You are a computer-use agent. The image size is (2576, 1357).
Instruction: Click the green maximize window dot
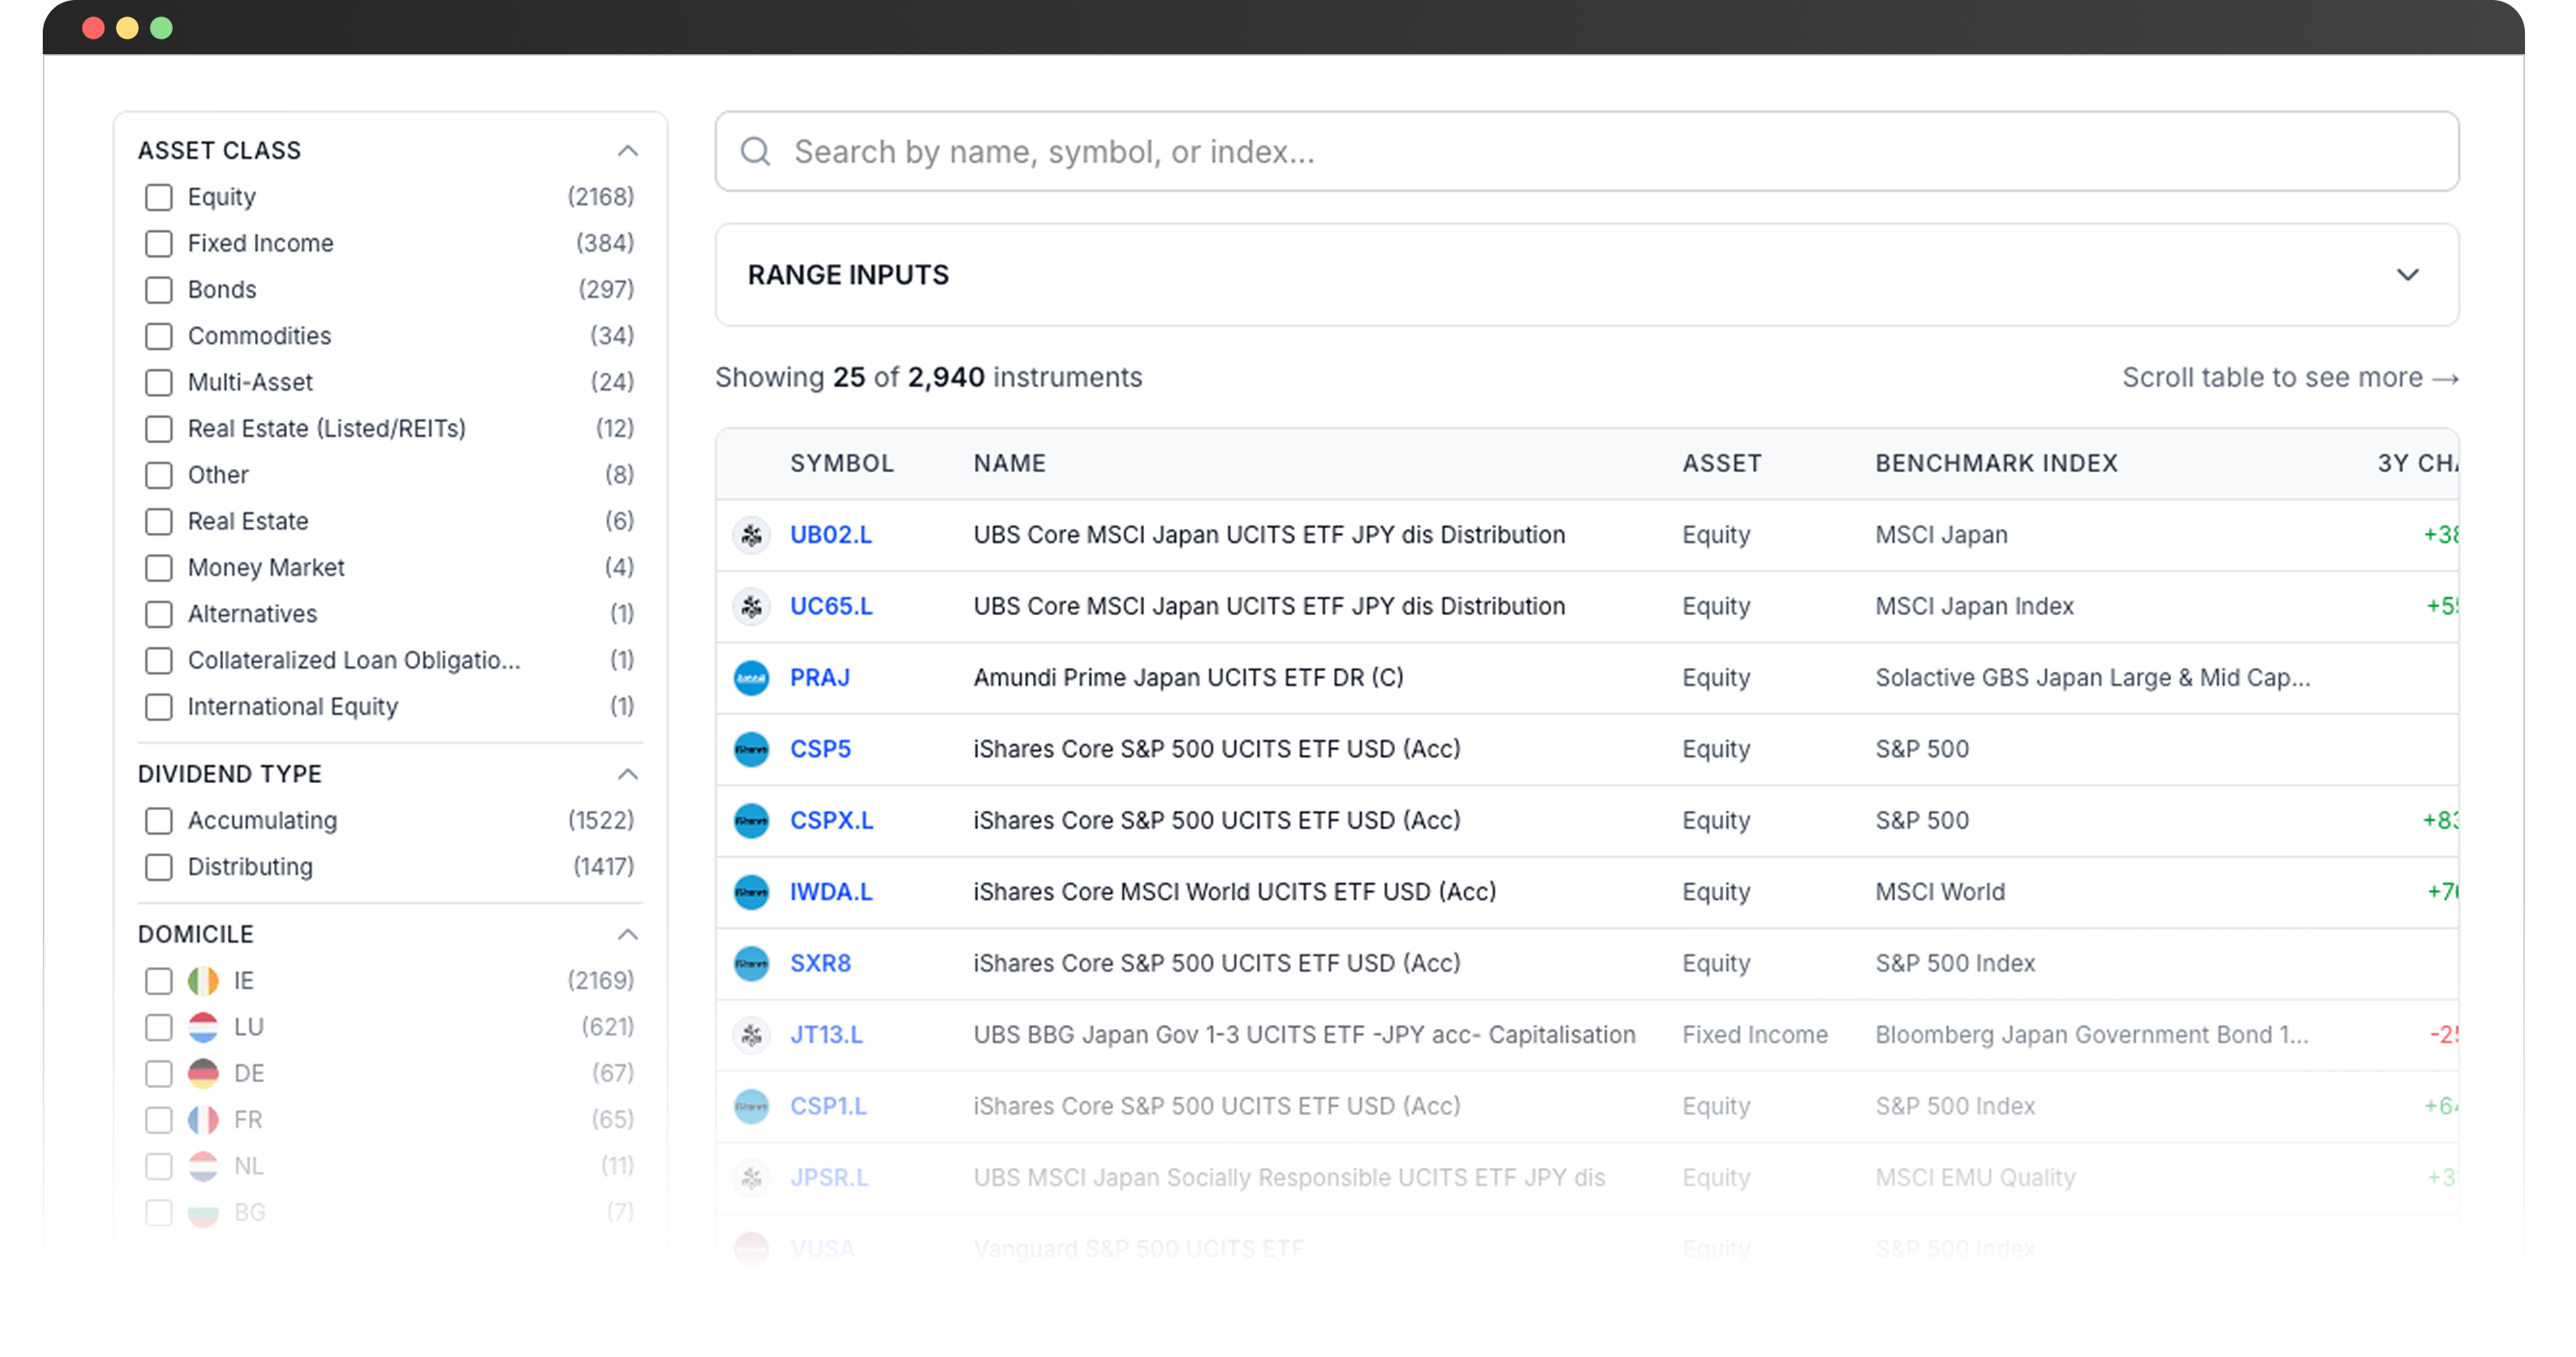pyautogui.click(x=161, y=28)
